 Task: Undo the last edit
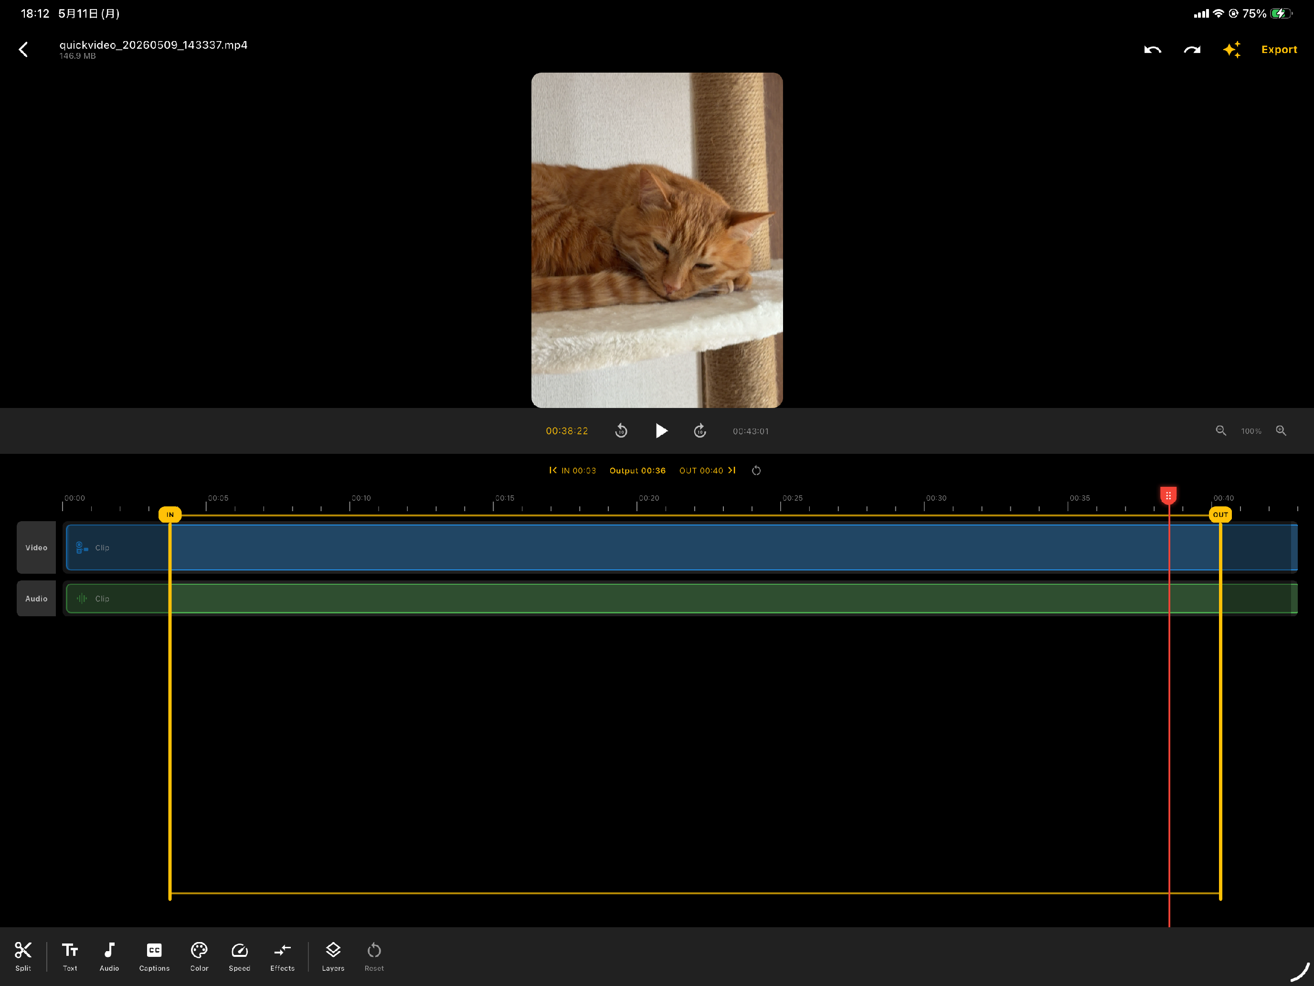click(x=1153, y=50)
